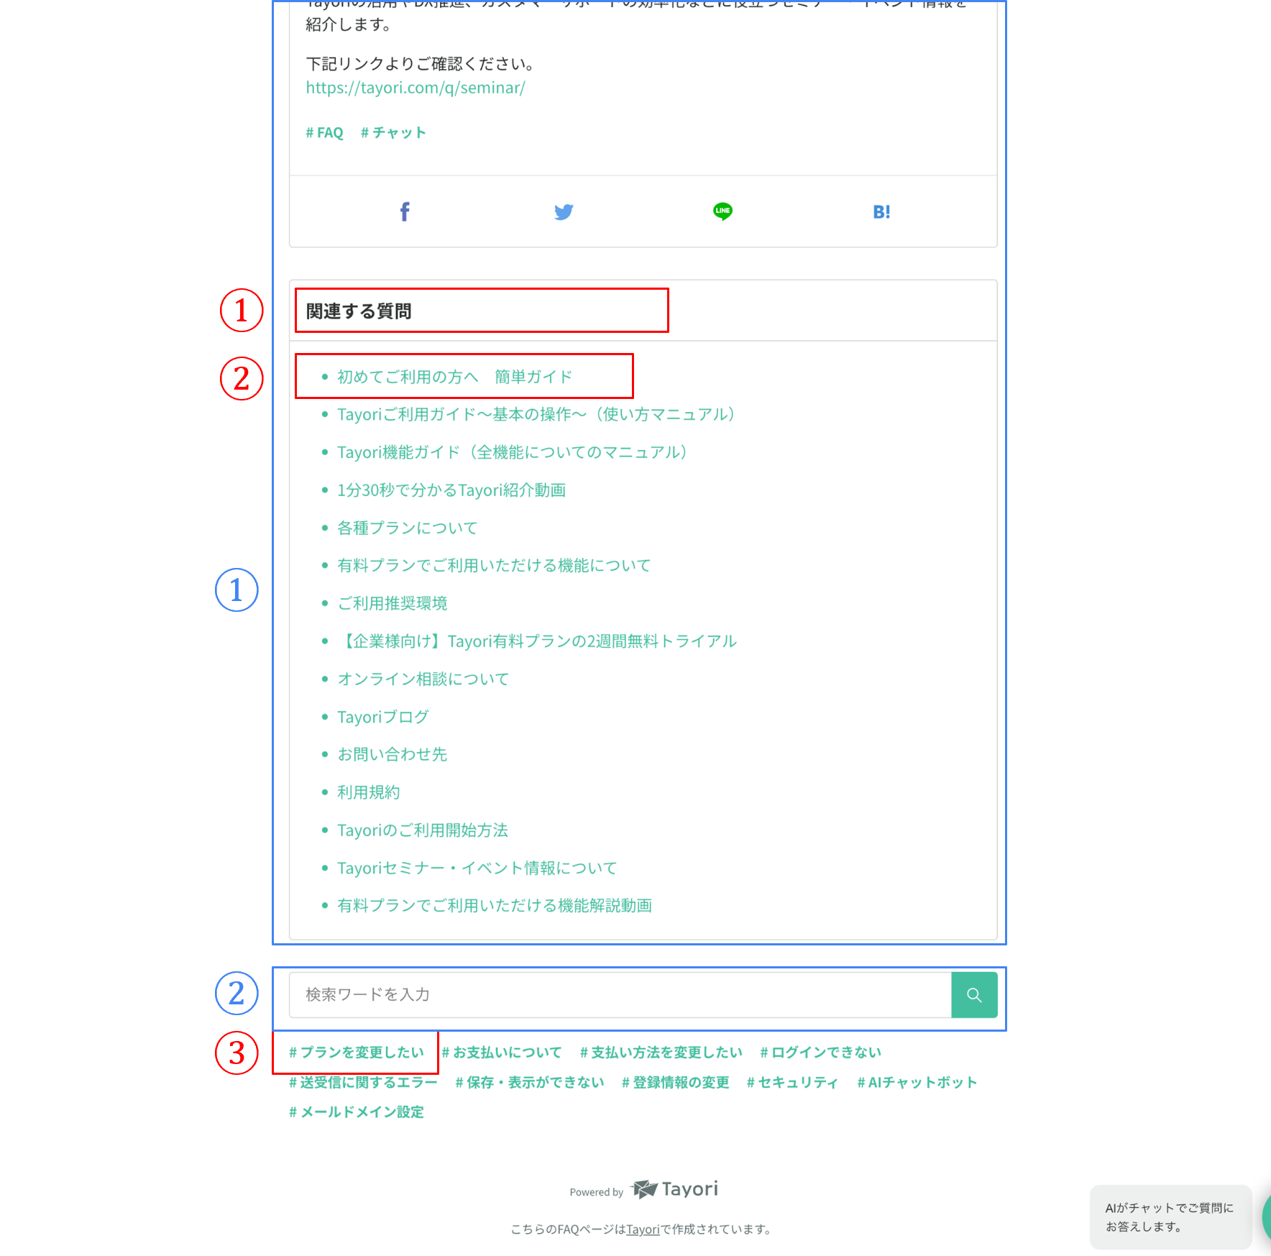The image size is (1271, 1256).
Task: Click the underlined Tayori footer link
Action: coord(643,1229)
